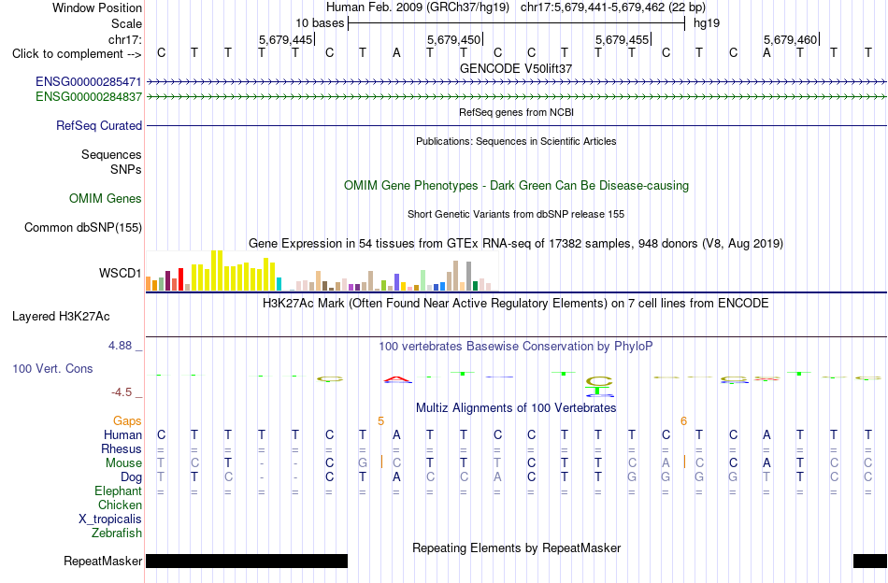Screen dimensions: 888x583
Task: Click the Scale label
Action: pos(126,23)
